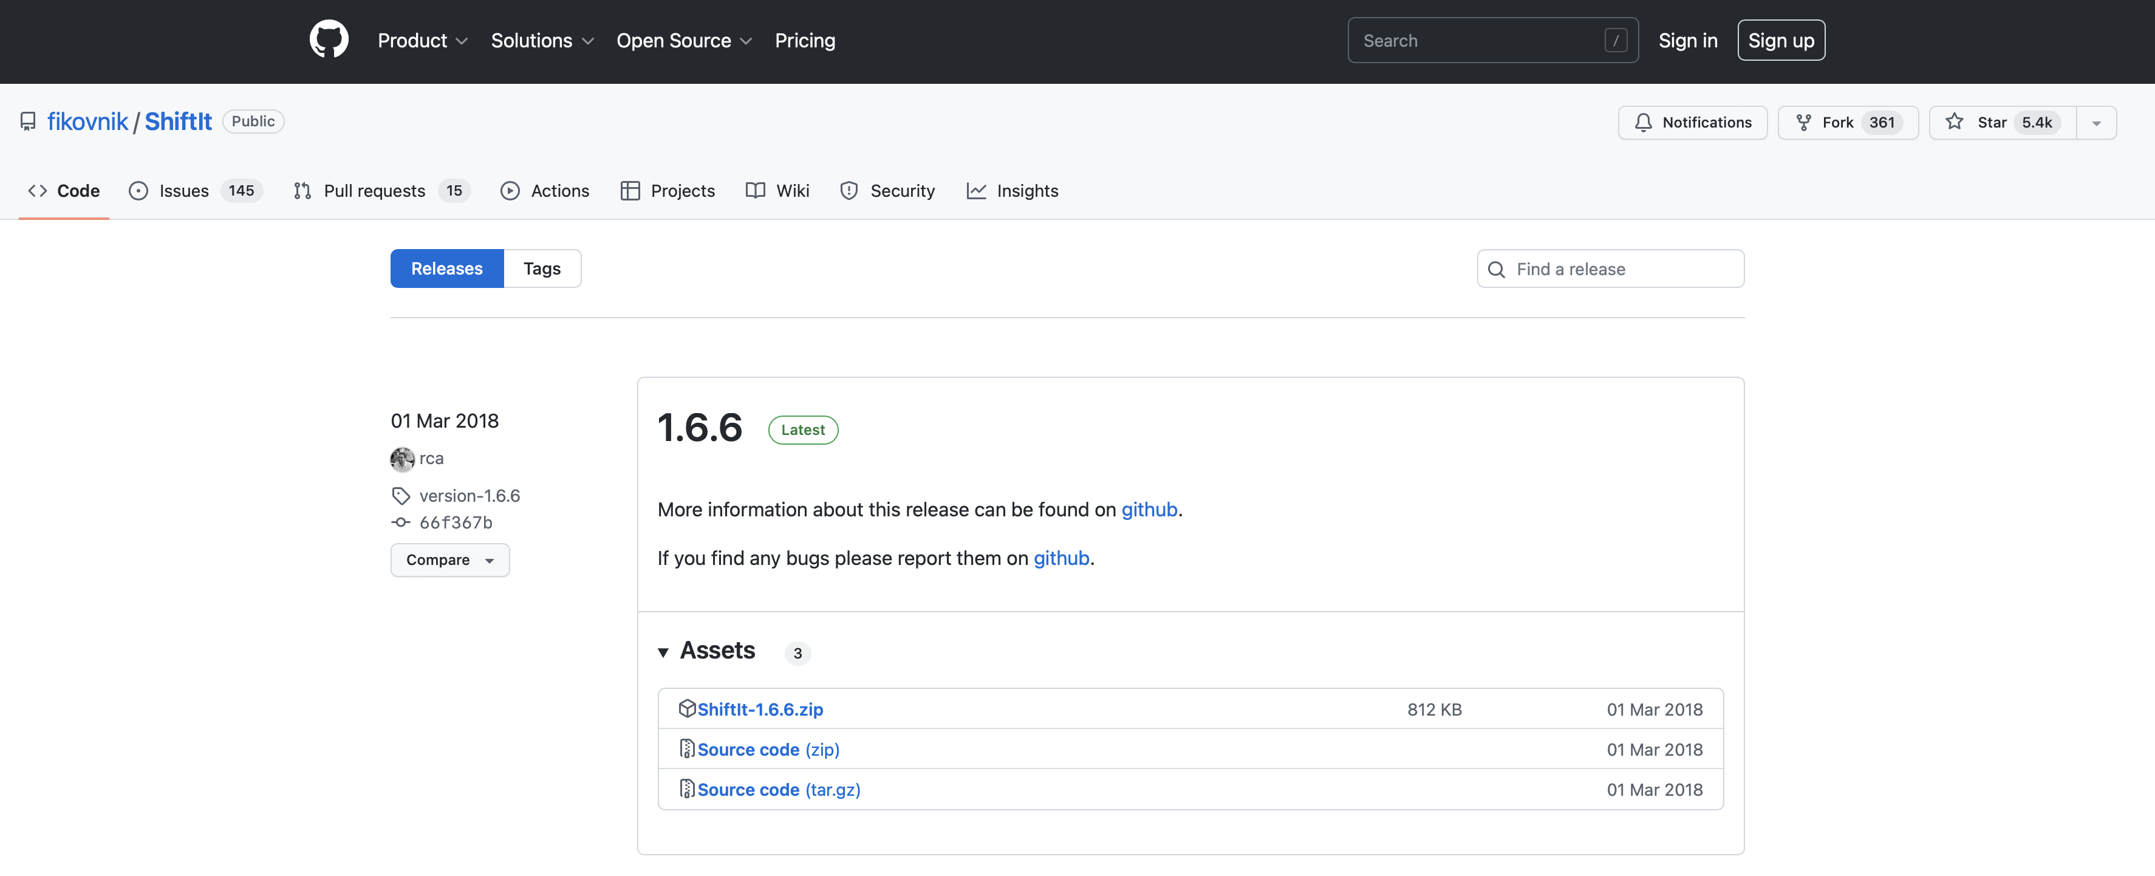Open the Insights tab
Image resolution: width=2155 pixels, height=876 pixels.
coord(1013,191)
